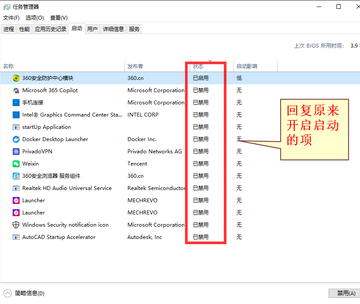Image resolution: width=360 pixels, height=304 pixels.
Task: Click the 禁用(A) button
Action: (x=345, y=293)
